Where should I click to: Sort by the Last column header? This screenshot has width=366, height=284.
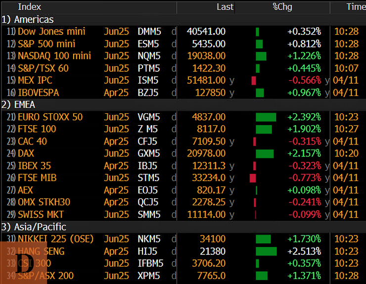pos(225,7)
